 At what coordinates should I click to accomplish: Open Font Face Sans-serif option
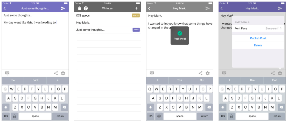258,28
